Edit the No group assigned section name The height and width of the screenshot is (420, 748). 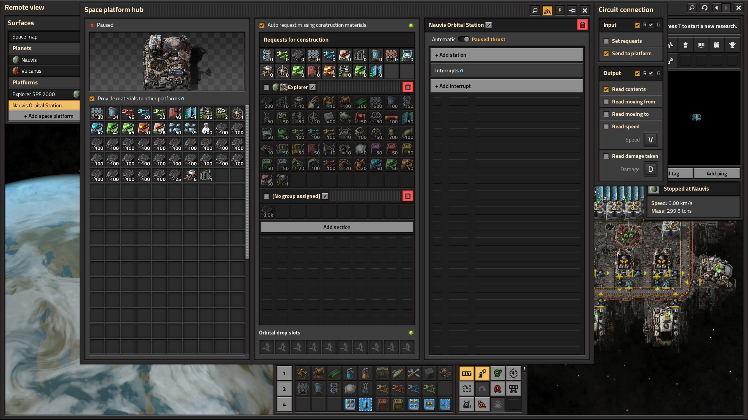pyautogui.click(x=325, y=196)
